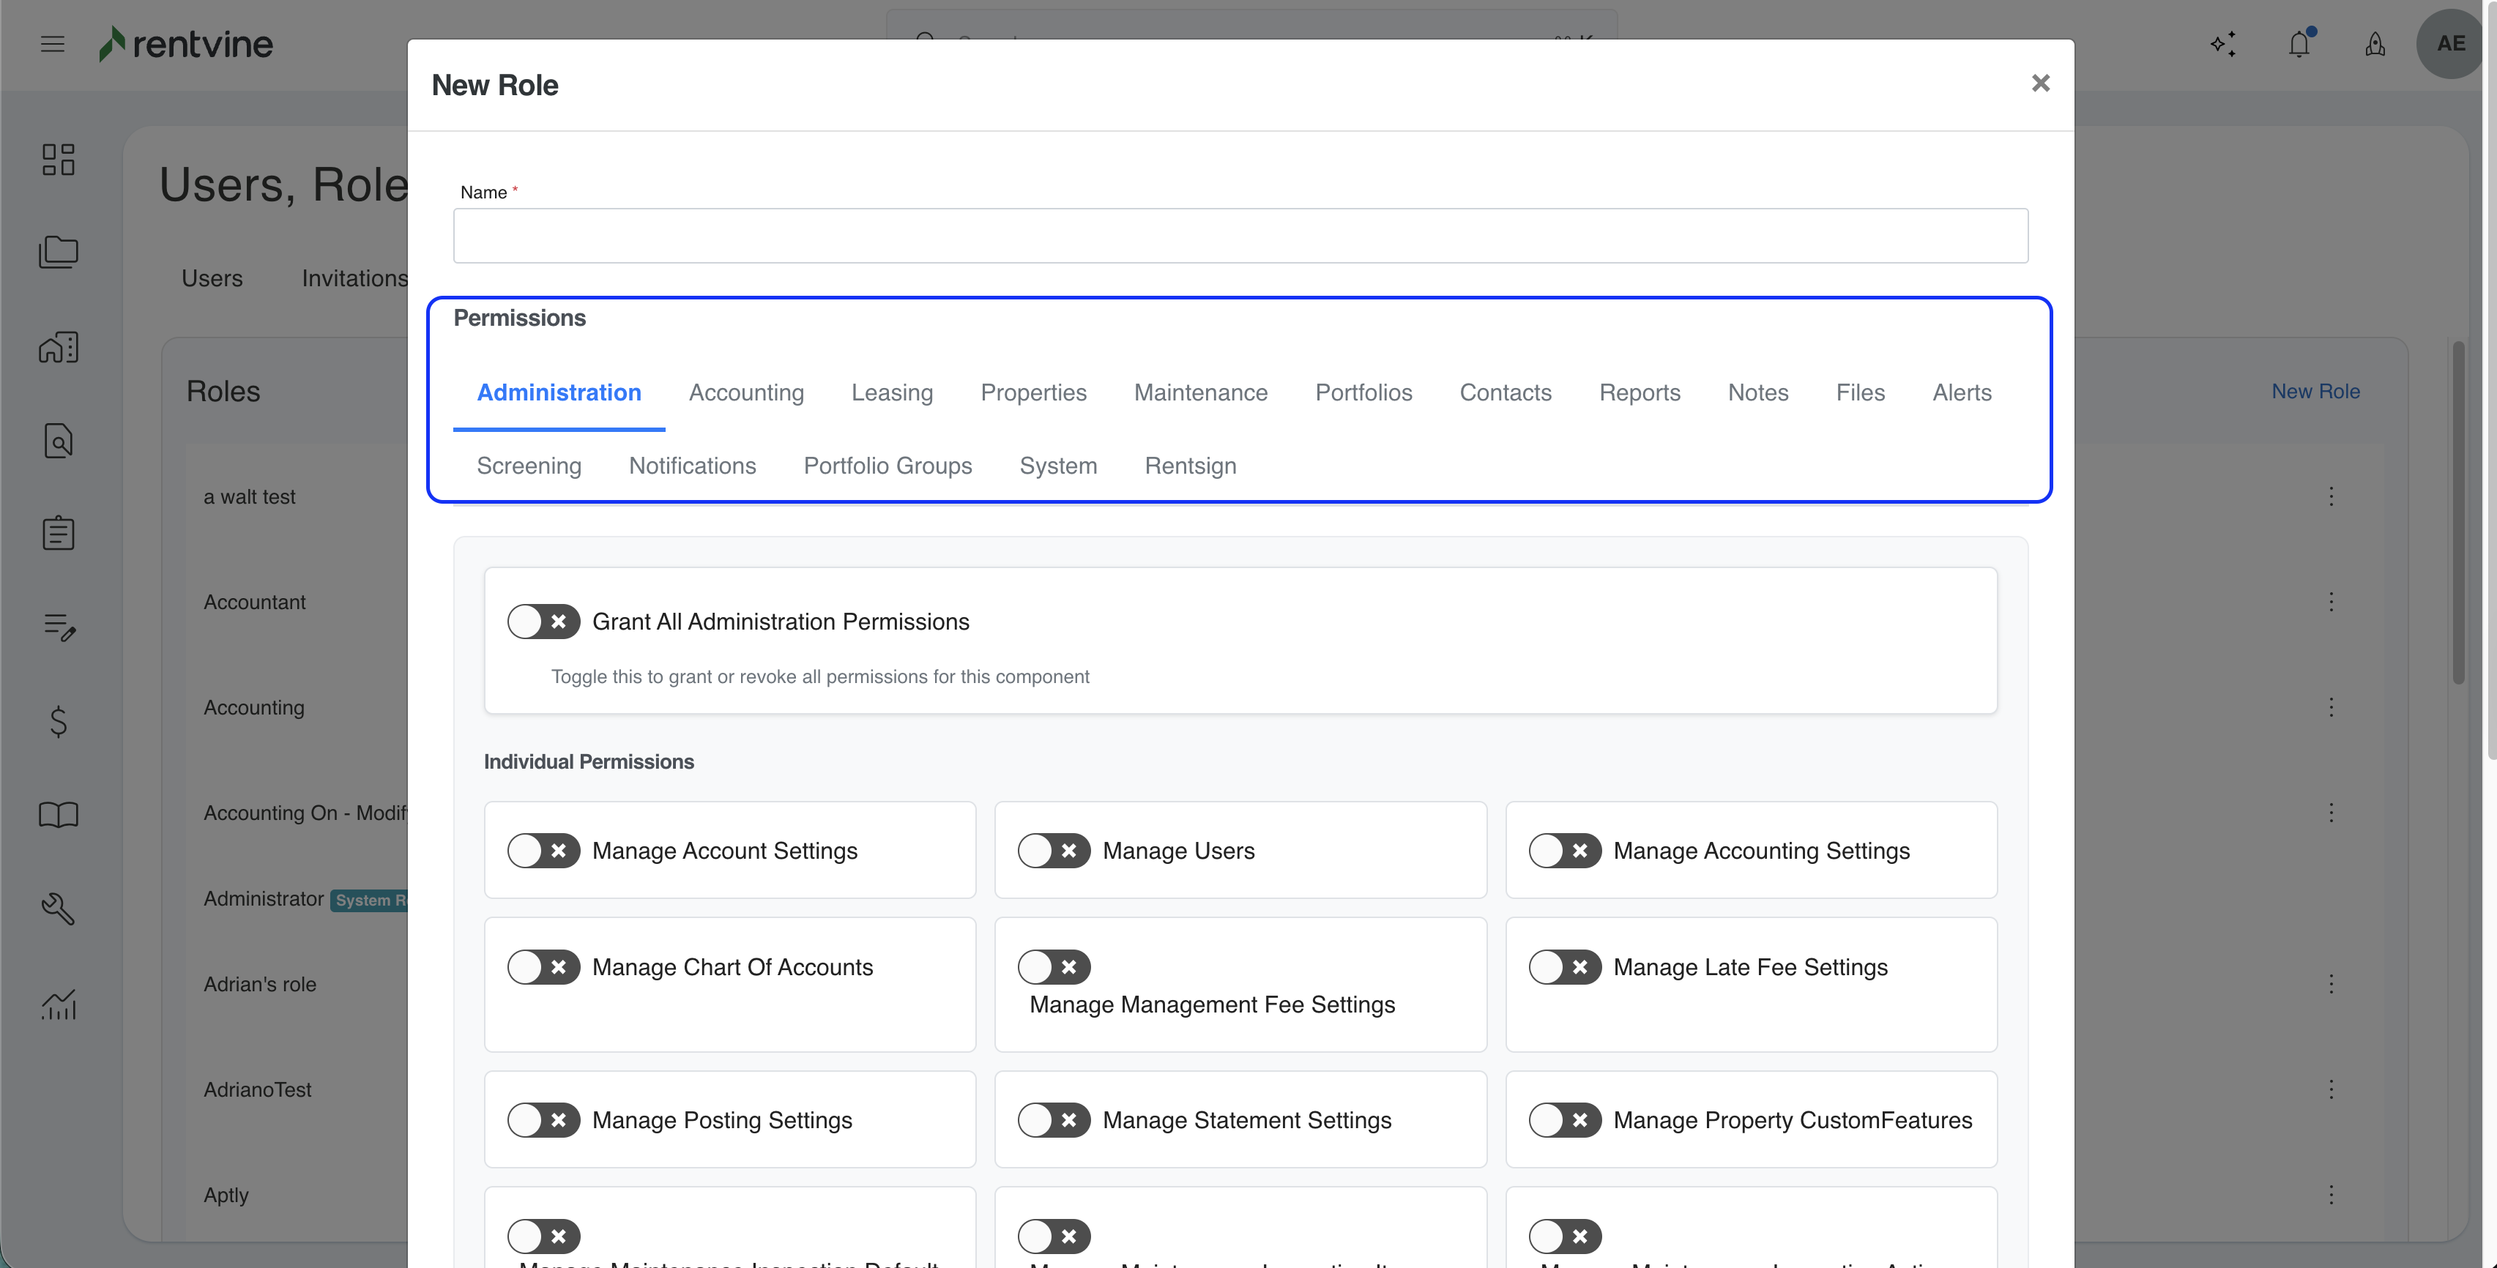Enable the Manage Users permission
Viewport: 2497px width, 1268px height.
(x=1054, y=850)
